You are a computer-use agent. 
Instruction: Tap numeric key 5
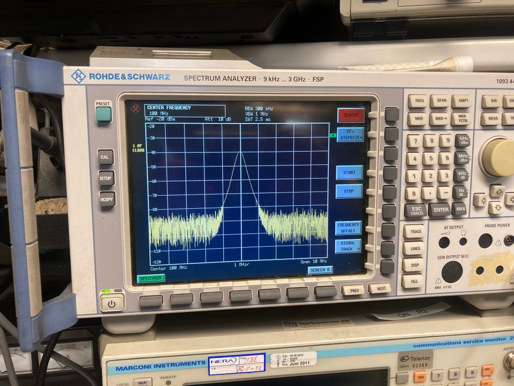430,159
